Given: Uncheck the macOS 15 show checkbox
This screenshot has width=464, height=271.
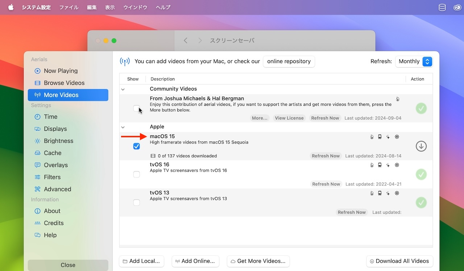Looking at the screenshot, I should (136, 146).
